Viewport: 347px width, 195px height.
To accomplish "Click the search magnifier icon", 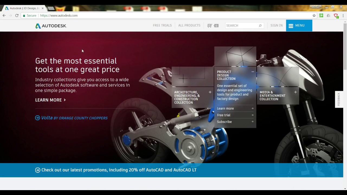I will [x=260, y=25].
